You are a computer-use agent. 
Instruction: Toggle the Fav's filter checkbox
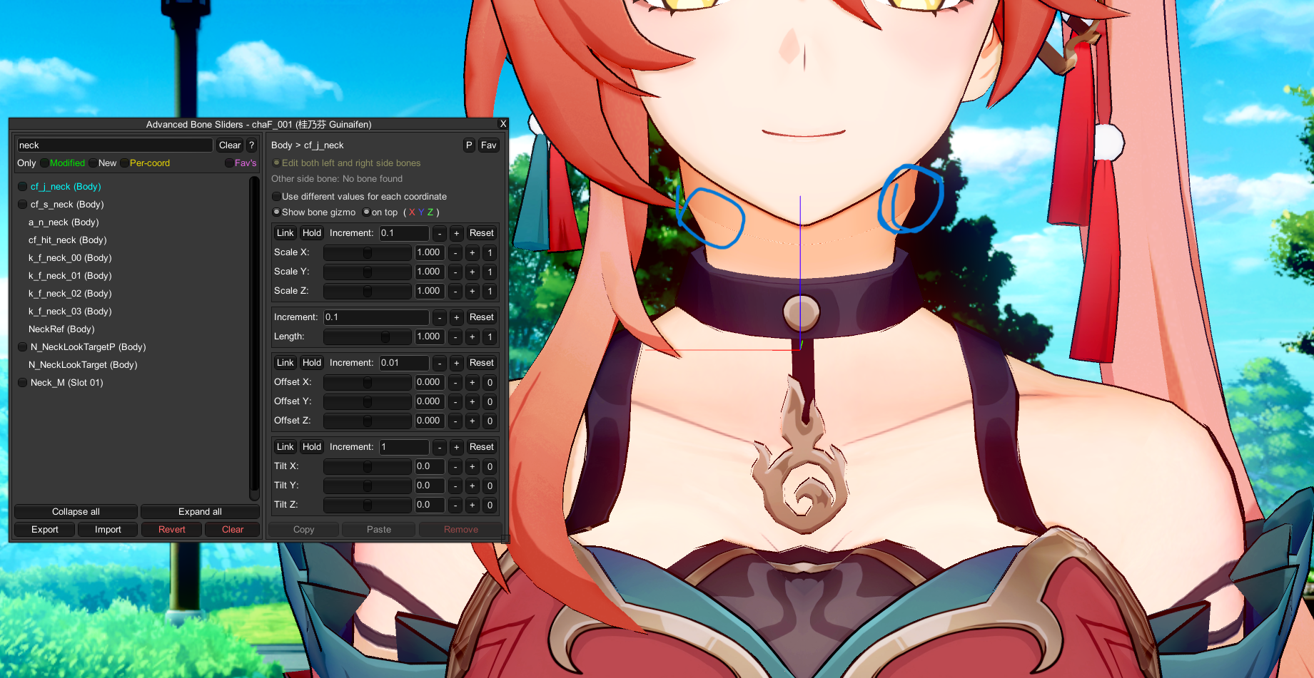click(229, 163)
